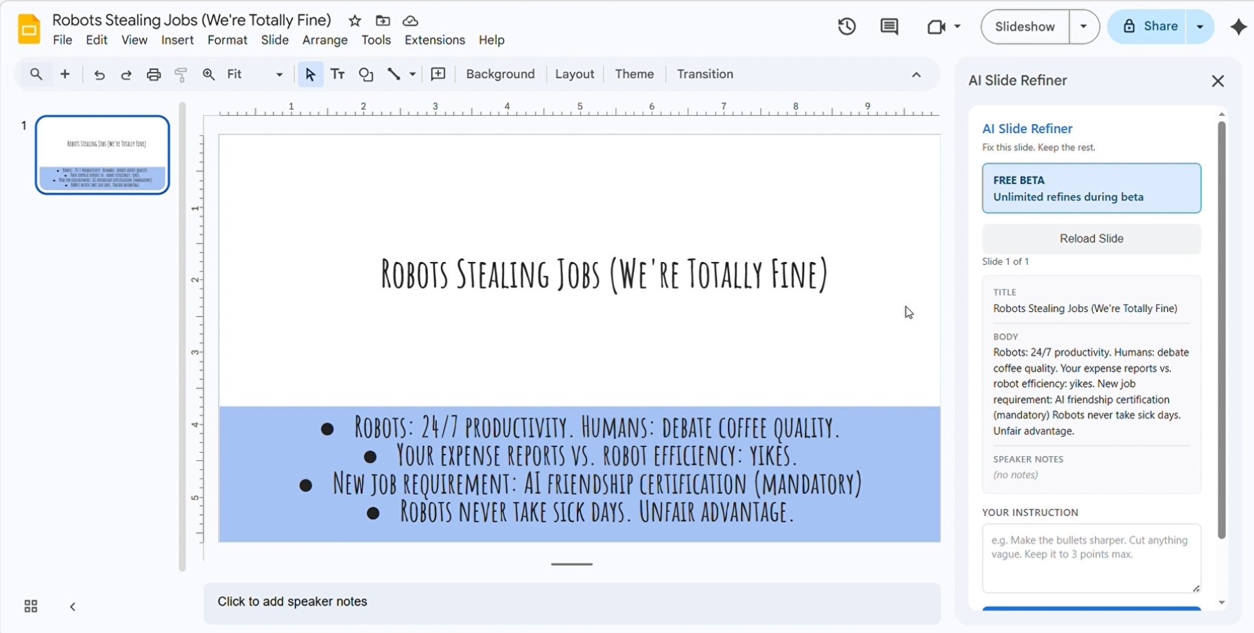Activate the Paint format tool
The image size is (1254, 633).
180,74
